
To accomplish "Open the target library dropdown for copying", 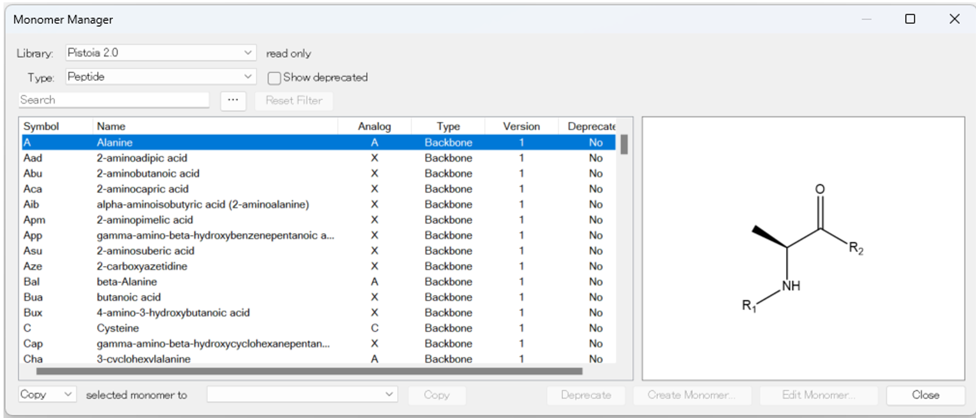I will click(302, 395).
